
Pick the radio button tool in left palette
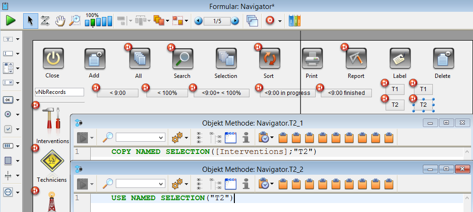coord(9,114)
